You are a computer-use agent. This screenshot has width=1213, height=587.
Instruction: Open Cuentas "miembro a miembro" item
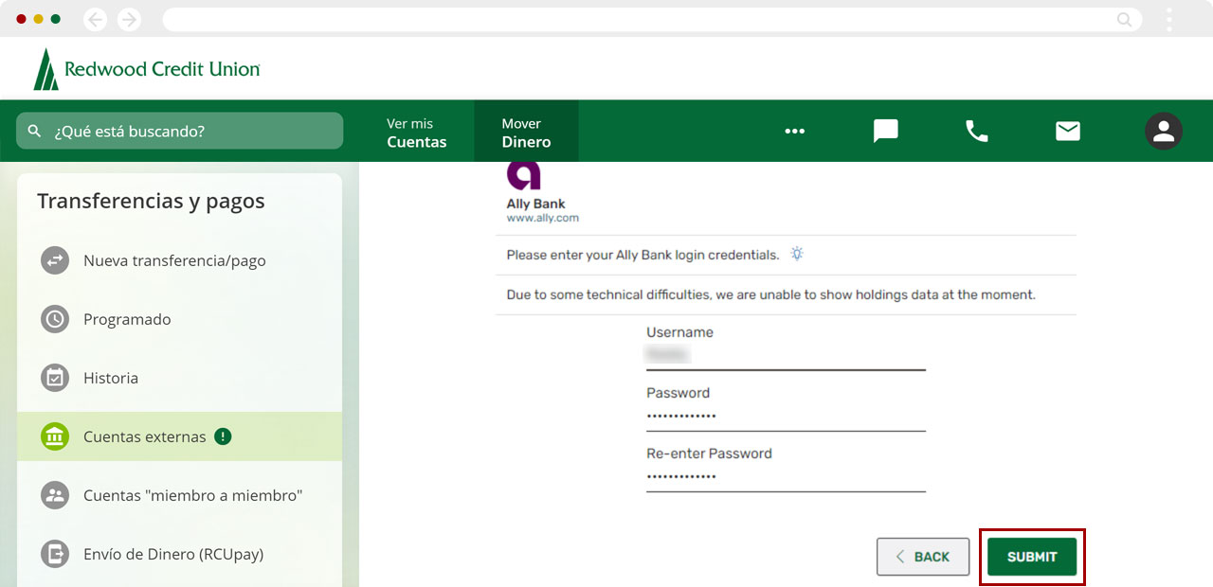click(180, 495)
